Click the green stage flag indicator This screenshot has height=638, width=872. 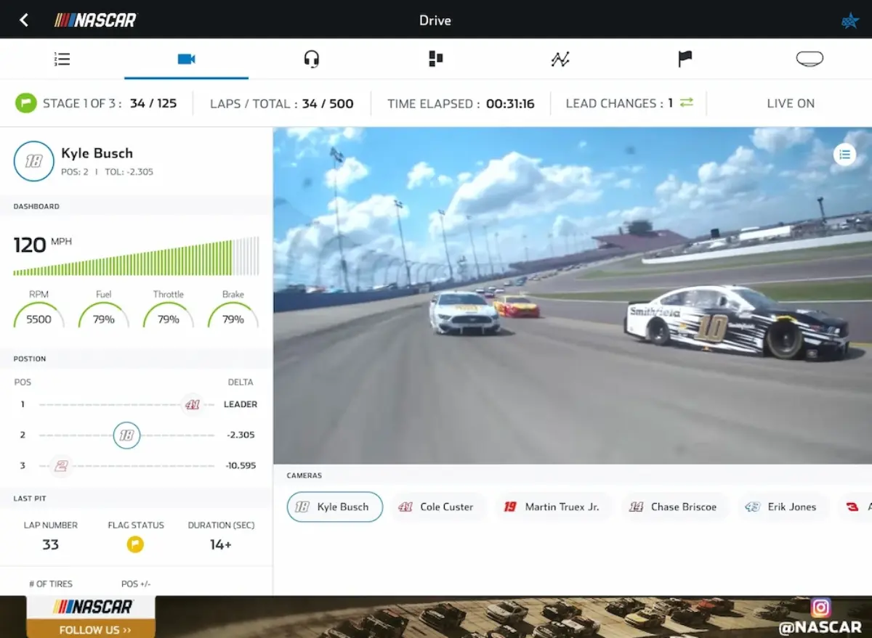(x=26, y=103)
